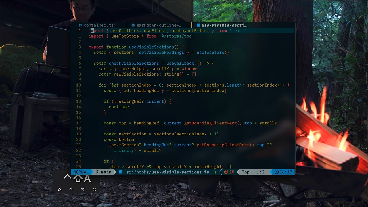Viewport: 368px width, 207px height.
Task: Click the orange package icon beside 28
Action: [x=226, y=172]
